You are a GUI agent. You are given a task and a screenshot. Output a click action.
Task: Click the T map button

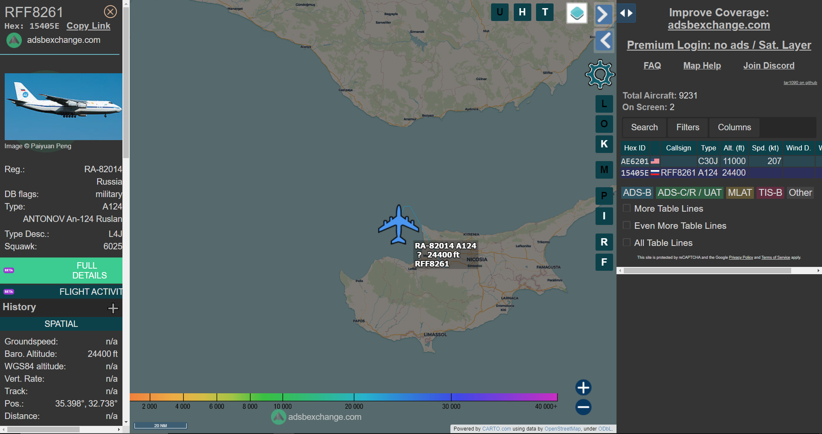click(x=545, y=12)
